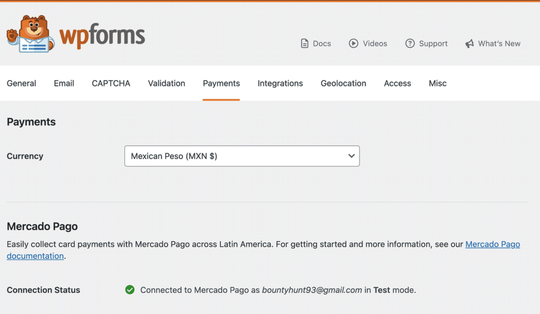
Task: Click the green connected checkmark icon
Action: [130, 290]
